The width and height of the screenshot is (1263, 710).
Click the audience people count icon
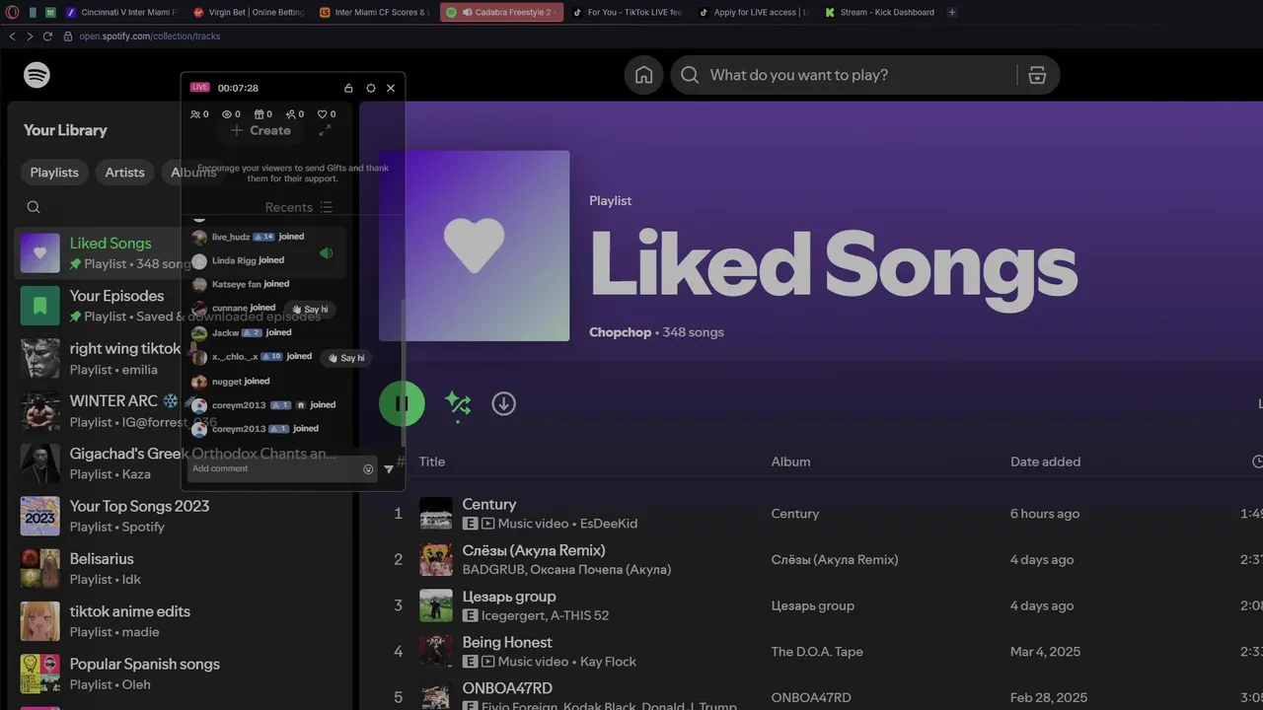(194, 114)
